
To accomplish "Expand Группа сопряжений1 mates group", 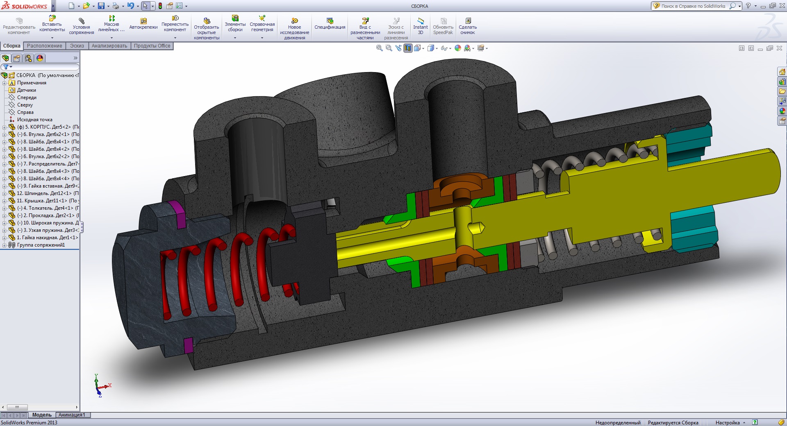I will pyautogui.click(x=4, y=245).
